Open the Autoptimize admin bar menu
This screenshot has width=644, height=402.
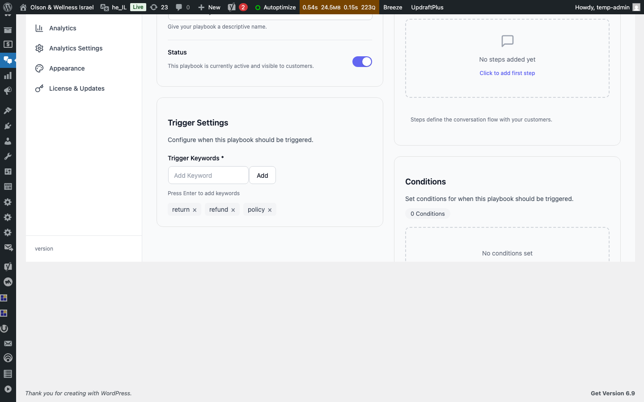click(x=275, y=7)
